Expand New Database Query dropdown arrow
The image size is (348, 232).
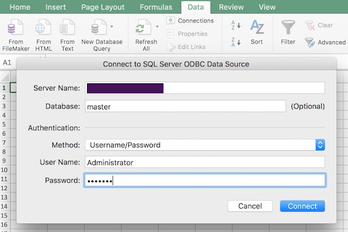pyautogui.click(x=112, y=27)
